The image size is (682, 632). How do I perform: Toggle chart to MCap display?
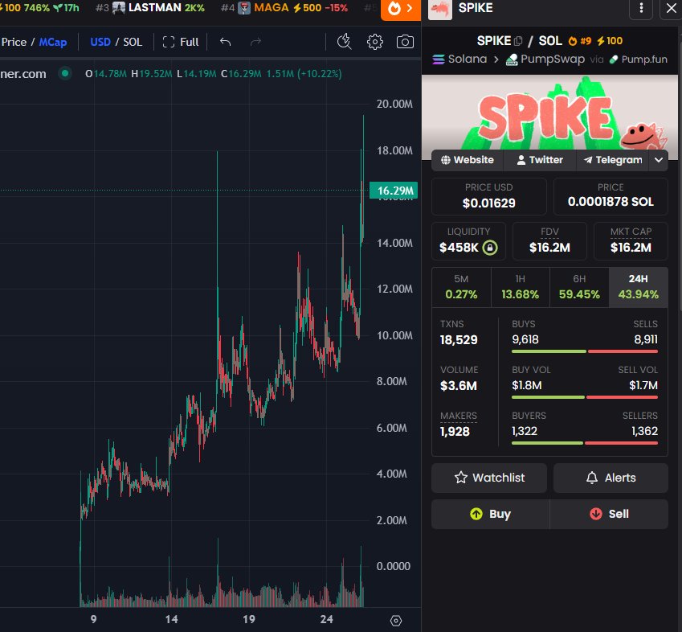pos(53,42)
